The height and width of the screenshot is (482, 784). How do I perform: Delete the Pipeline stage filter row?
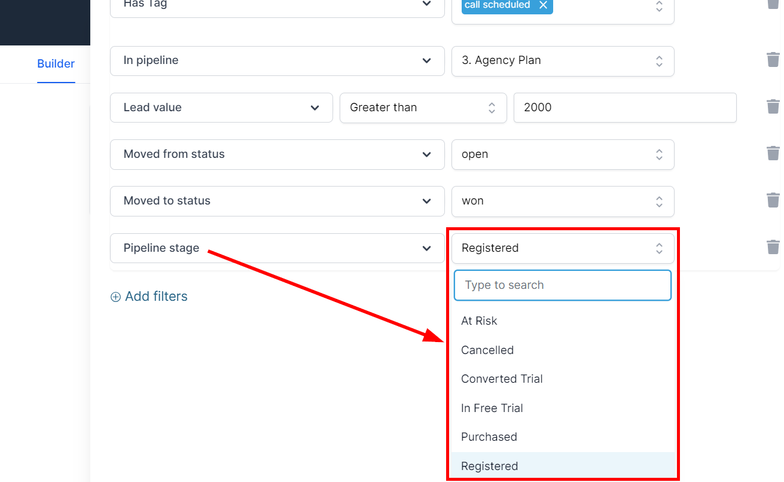pyautogui.click(x=773, y=247)
